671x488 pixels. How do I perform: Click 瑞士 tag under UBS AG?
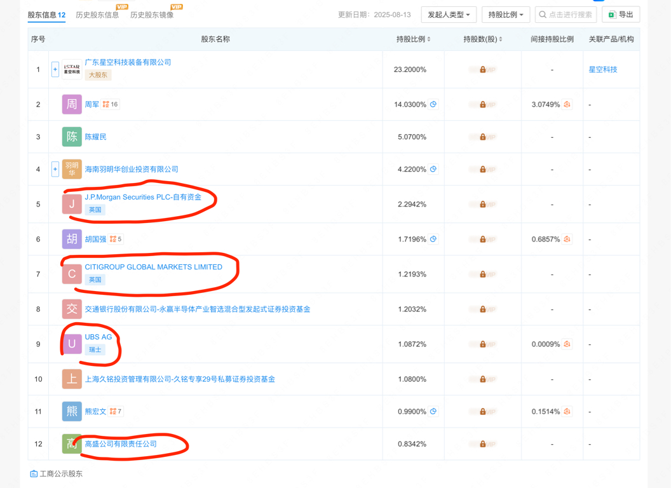(95, 349)
